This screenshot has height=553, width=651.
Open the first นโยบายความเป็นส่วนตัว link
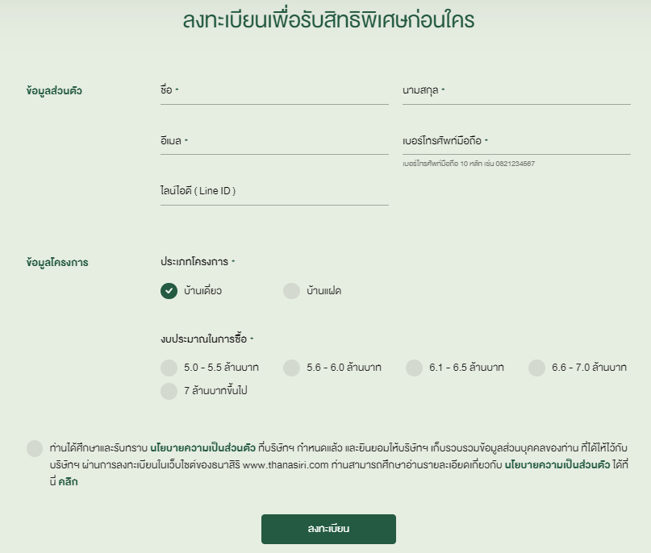tap(202, 448)
